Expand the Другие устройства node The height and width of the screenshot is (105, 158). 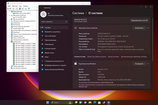10,19
